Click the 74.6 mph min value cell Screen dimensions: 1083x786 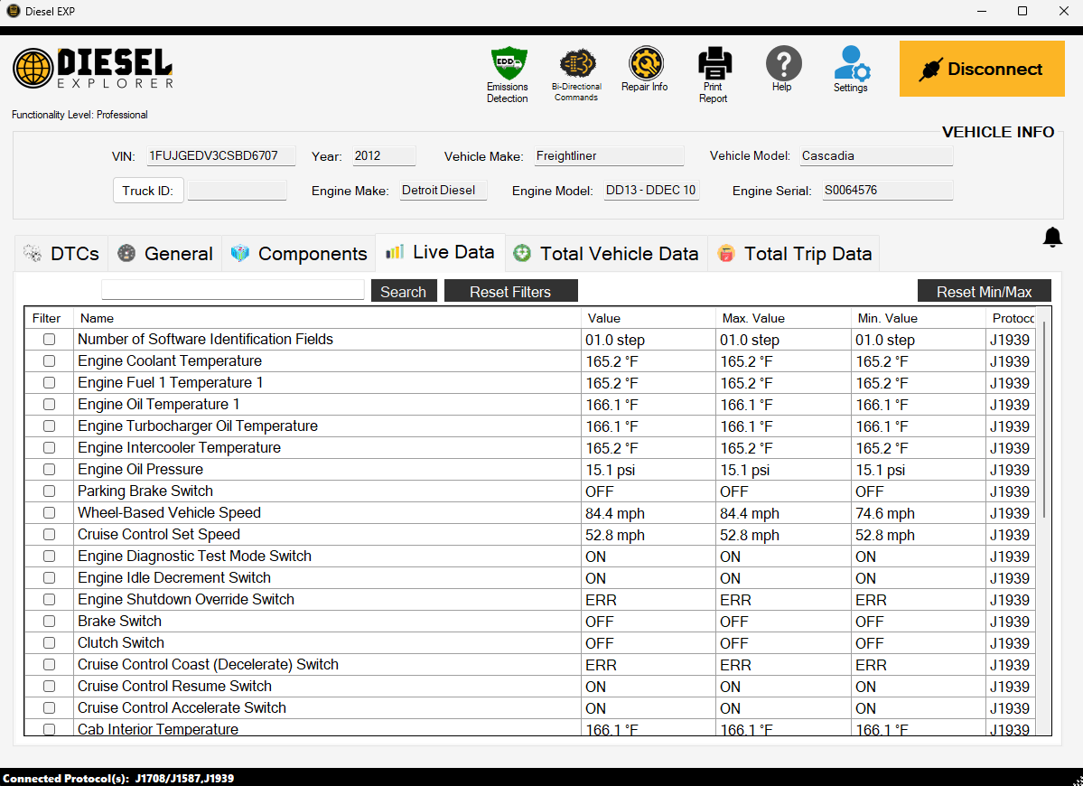tap(920, 513)
